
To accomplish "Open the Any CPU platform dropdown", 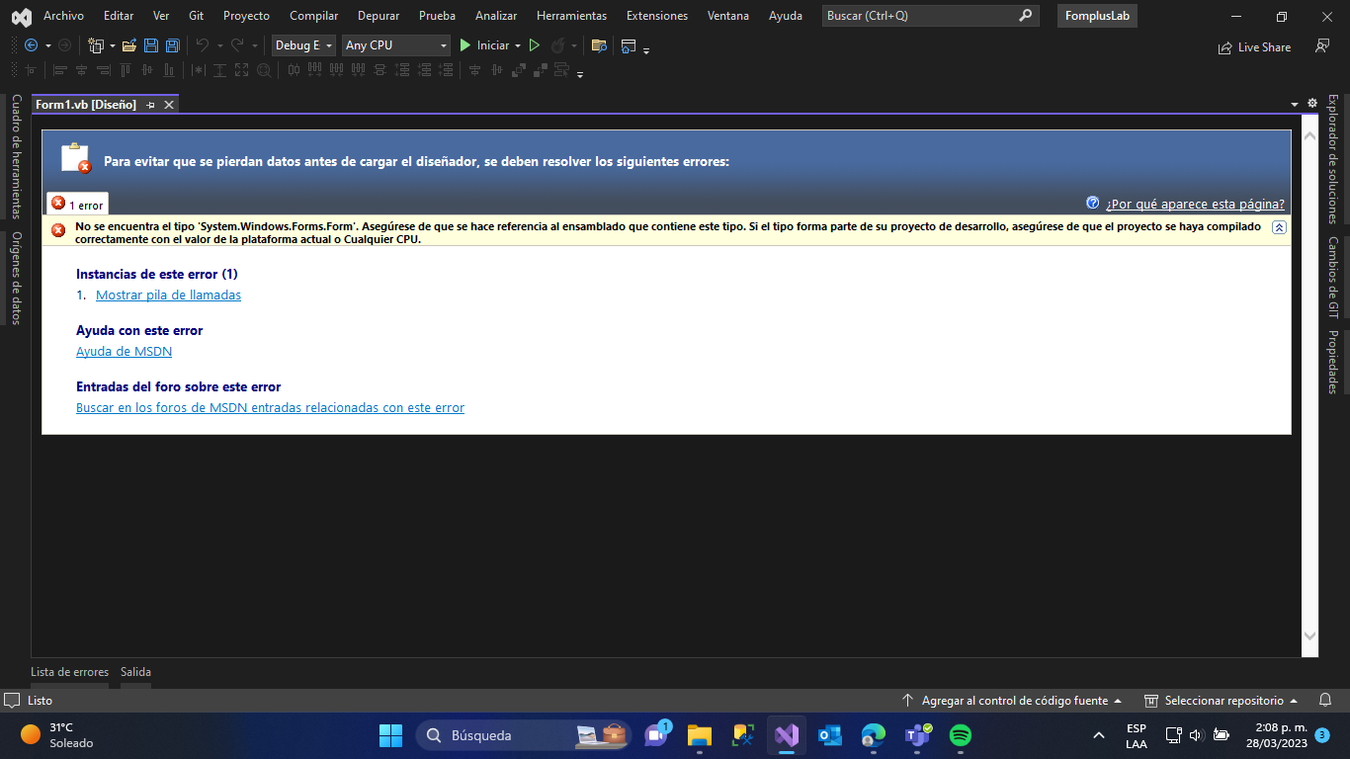I will click(396, 45).
